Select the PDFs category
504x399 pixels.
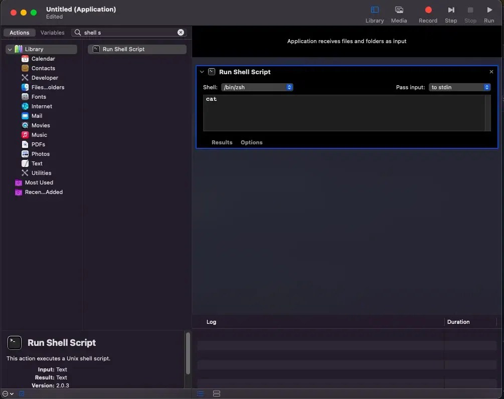[x=38, y=144]
